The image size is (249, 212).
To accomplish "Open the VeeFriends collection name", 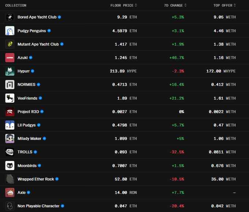I will (x=27, y=98).
